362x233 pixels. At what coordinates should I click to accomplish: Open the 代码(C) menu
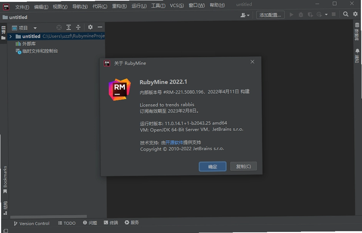point(100,6)
